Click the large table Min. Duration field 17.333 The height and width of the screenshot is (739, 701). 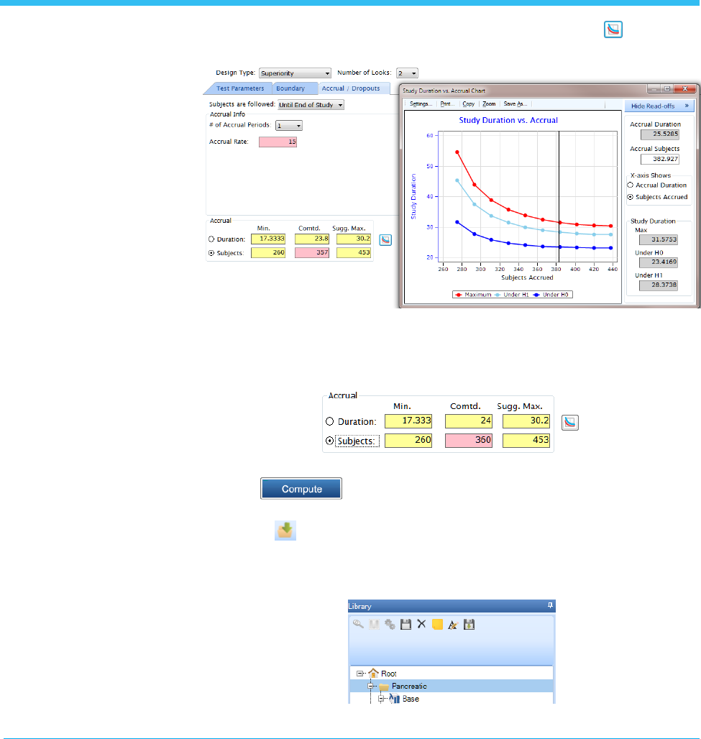[408, 421]
